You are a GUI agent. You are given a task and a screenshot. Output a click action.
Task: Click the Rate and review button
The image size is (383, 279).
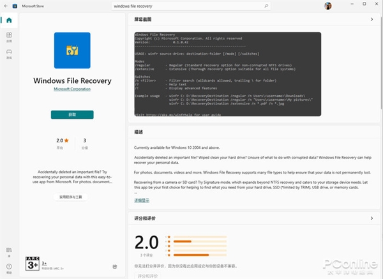147,276
